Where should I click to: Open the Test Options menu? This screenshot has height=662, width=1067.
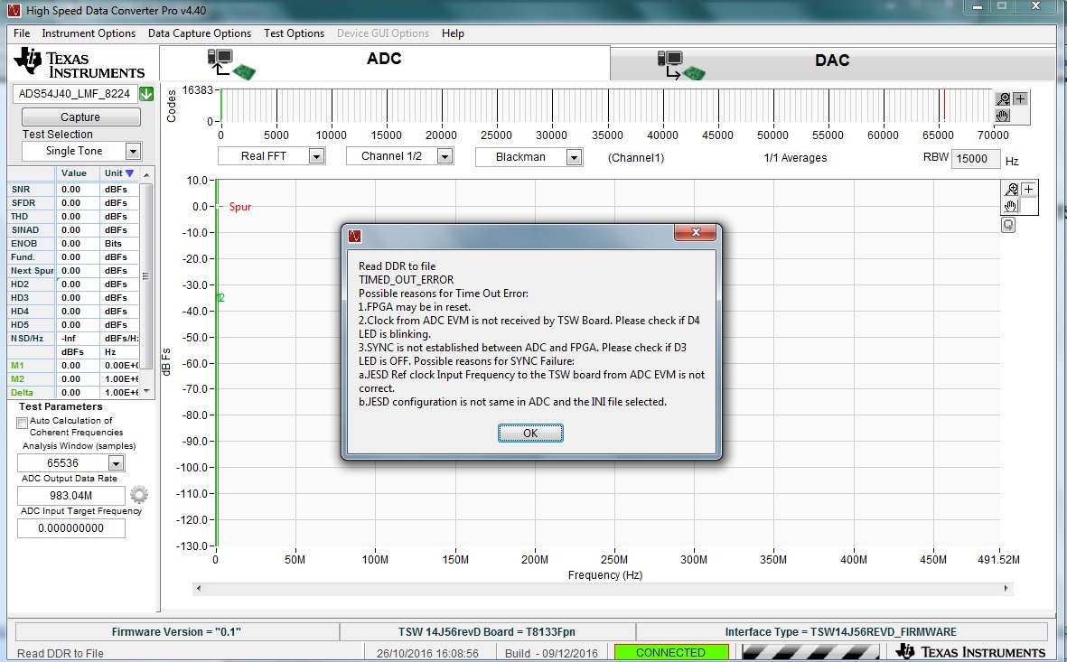tap(294, 33)
